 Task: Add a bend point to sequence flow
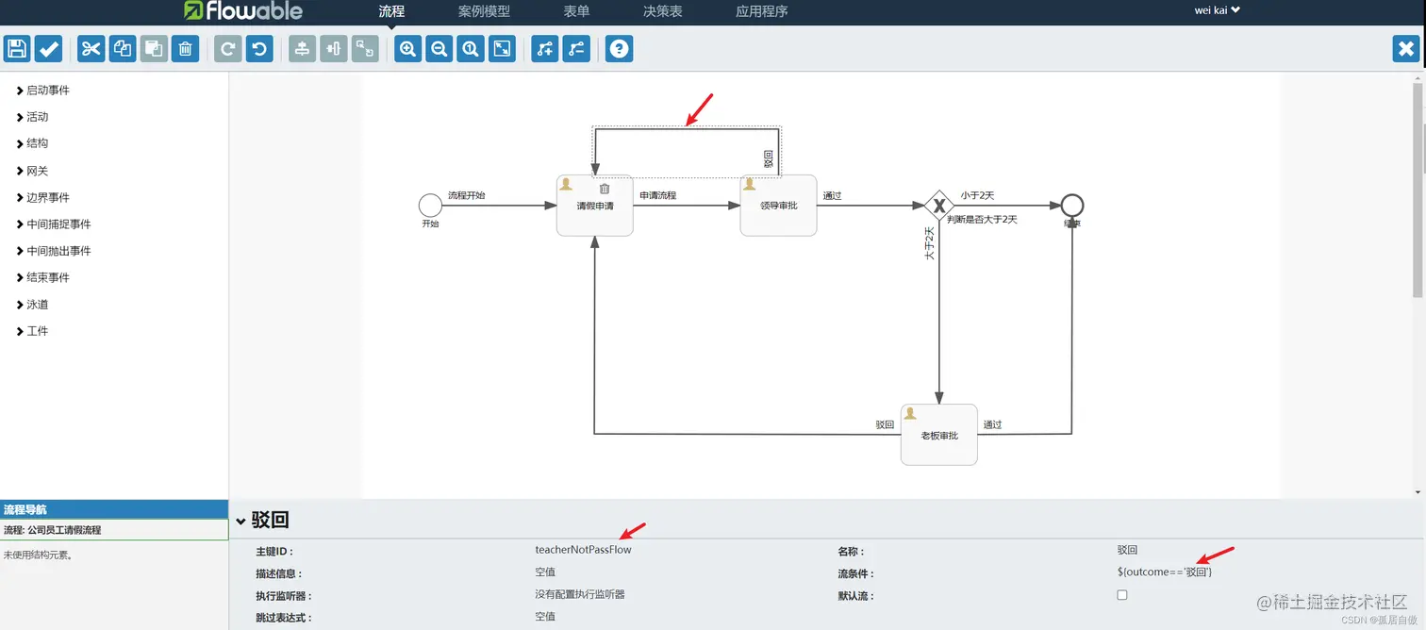[544, 49]
